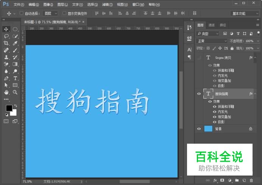Select the Clone Stamp tool
This screenshot has width=262, height=185.
tap(6, 57)
